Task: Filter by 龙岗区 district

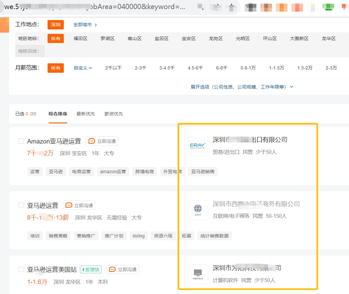Action: (x=216, y=38)
